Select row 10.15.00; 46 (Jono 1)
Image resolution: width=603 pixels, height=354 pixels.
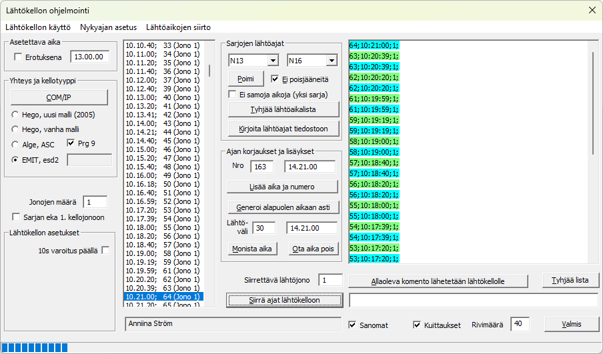(x=163, y=149)
